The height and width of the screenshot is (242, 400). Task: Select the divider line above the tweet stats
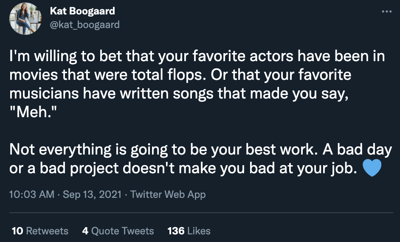(201, 212)
